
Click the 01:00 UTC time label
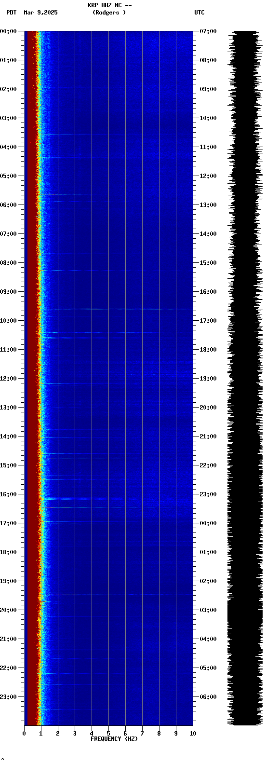(208, 552)
